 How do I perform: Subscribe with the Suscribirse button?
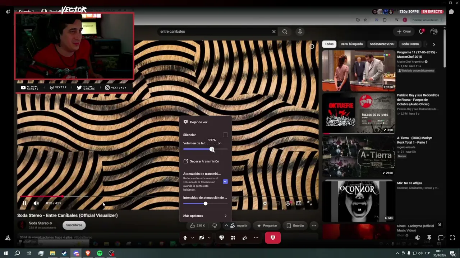(74, 225)
